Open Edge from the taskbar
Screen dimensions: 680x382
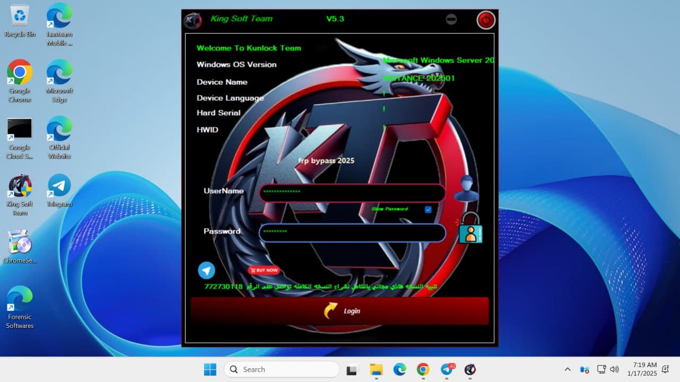tap(399, 369)
